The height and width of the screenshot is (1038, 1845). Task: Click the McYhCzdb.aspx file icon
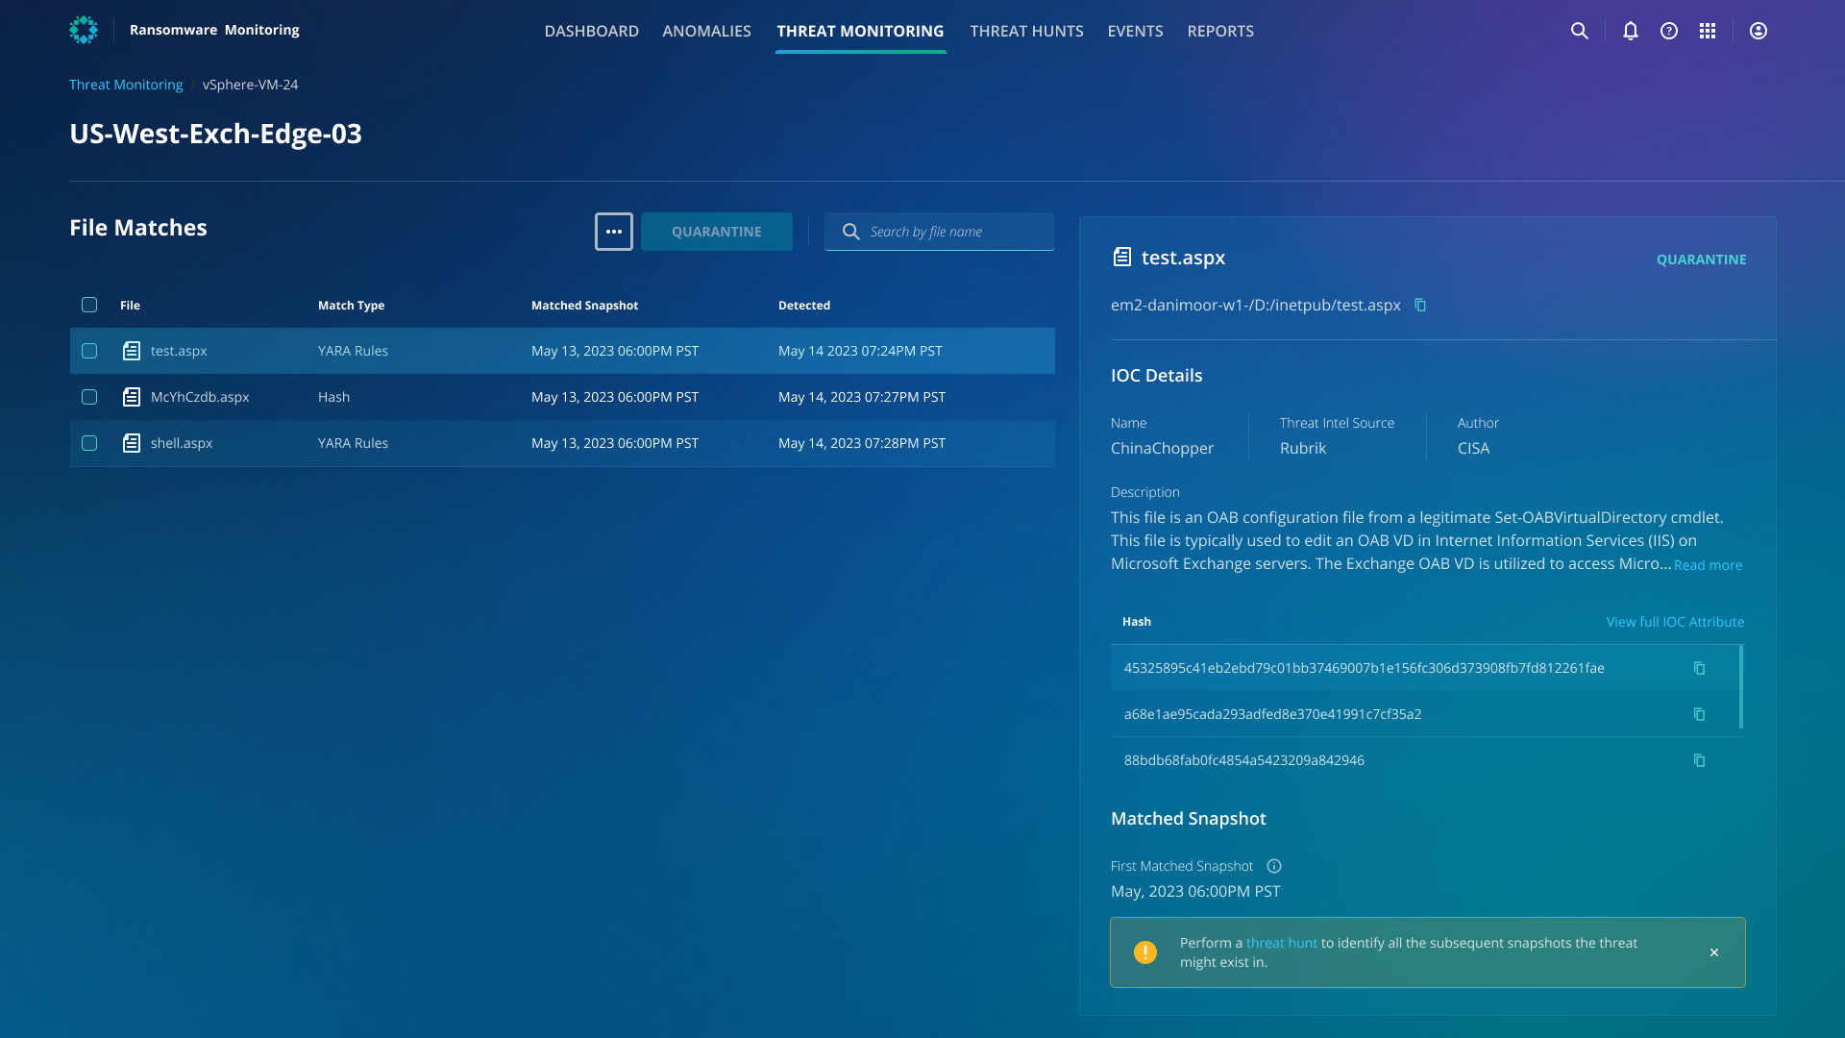point(132,397)
